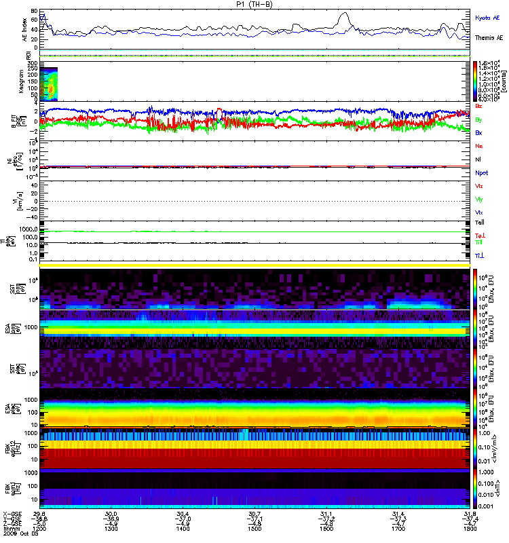Viewport: 509px width, 543px height.
Task: Click the X-GSE row label
Action: click(12, 514)
